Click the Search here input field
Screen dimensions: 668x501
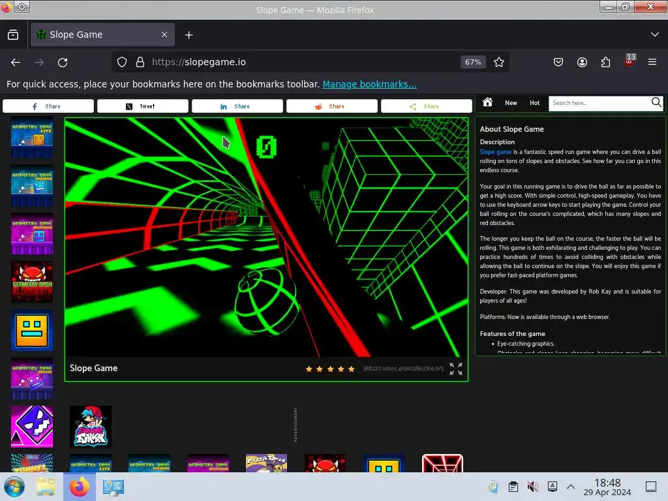600,103
